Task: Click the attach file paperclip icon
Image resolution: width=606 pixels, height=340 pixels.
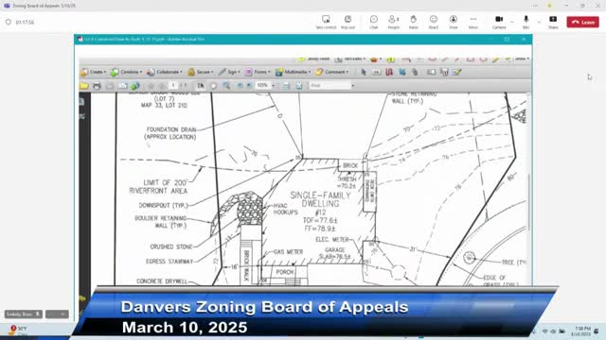Action: click(415, 72)
